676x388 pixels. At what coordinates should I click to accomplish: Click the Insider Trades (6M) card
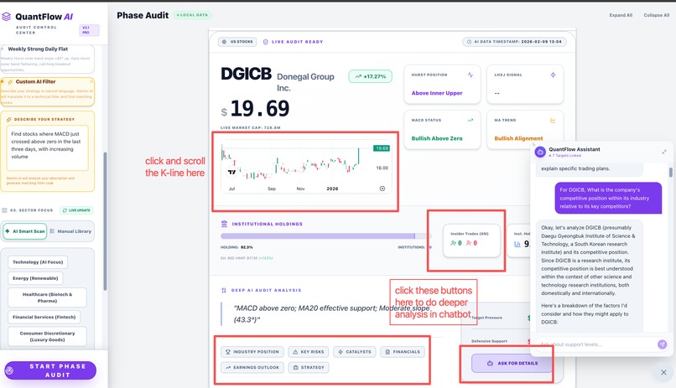tap(471, 241)
